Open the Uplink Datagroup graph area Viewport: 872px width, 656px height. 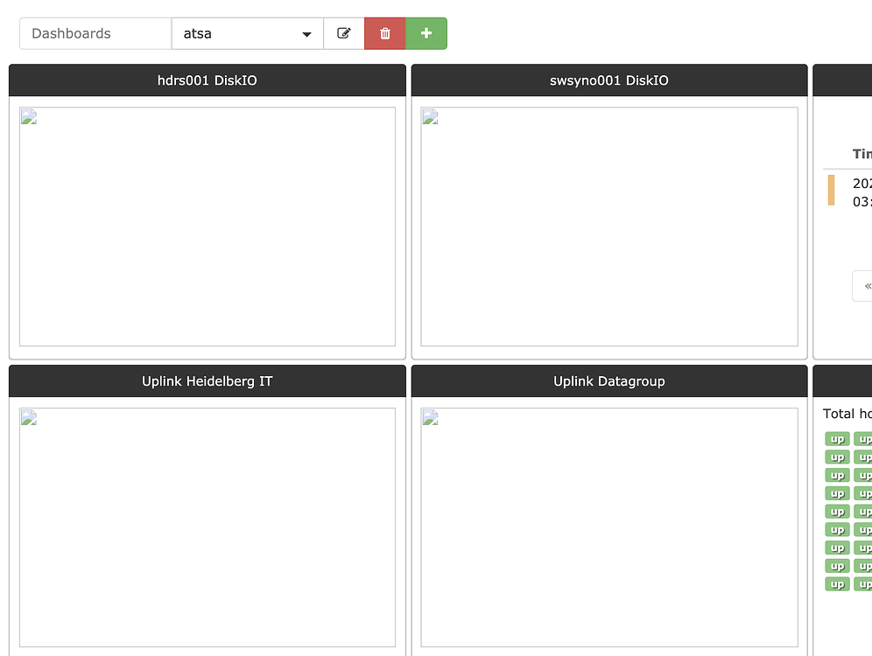tap(609, 527)
